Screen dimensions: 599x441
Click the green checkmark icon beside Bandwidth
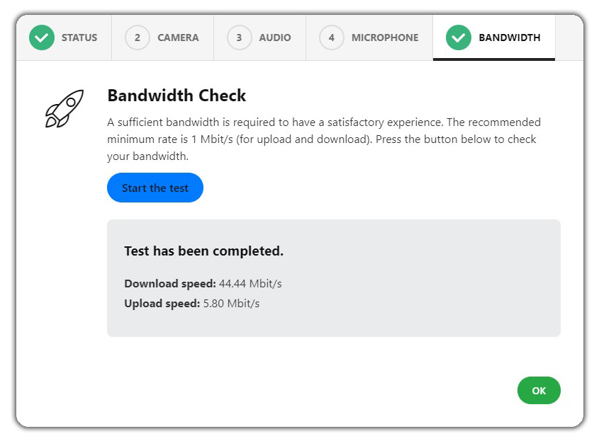click(x=459, y=38)
